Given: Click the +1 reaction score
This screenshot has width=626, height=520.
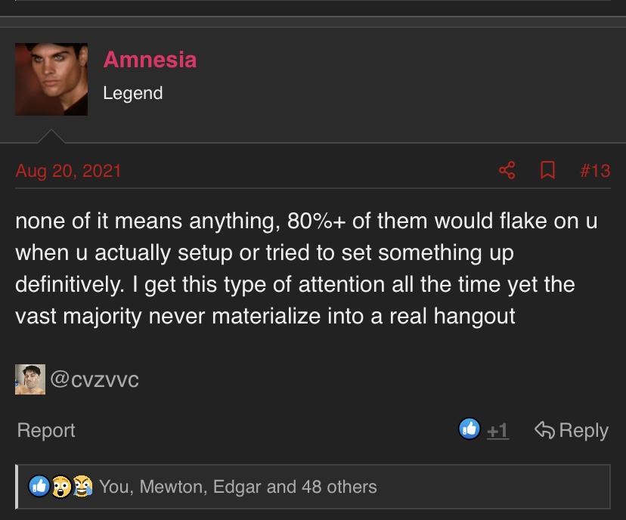Looking at the screenshot, I should (497, 431).
